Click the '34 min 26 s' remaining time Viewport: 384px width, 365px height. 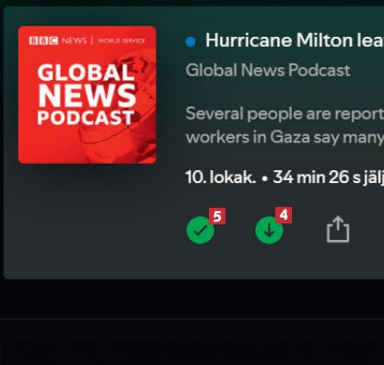[x=317, y=177]
